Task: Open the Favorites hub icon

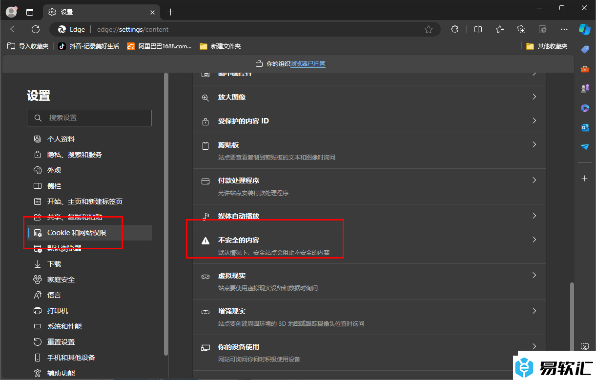Action: click(x=500, y=29)
